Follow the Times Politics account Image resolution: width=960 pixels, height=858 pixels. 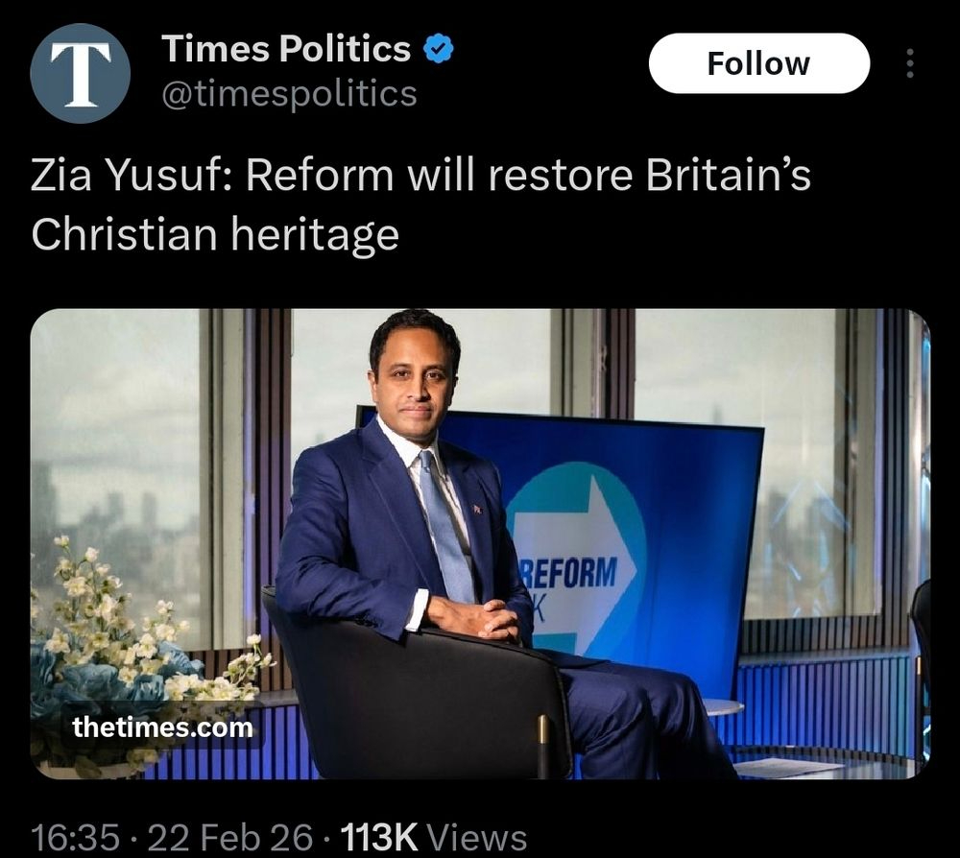pos(759,63)
